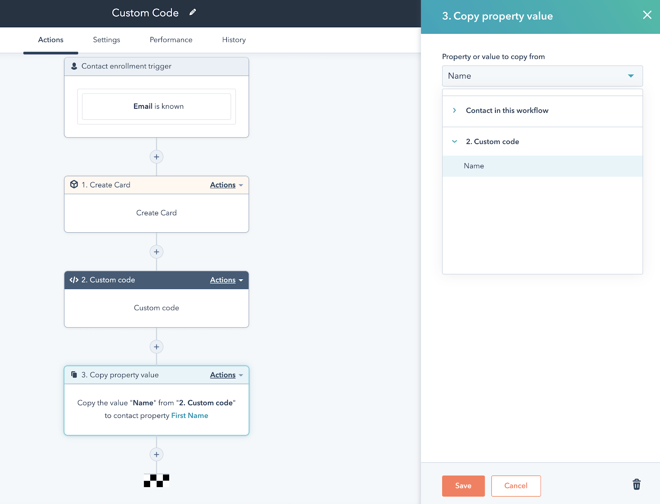
Task: Click the trash icon to delete the action
Action: pyautogui.click(x=636, y=485)
